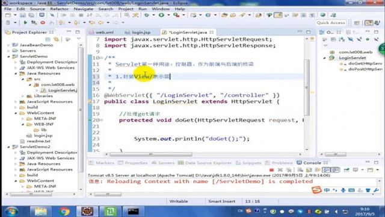Toggle the Sogou Chinese/English mode button

click(327, 190)
